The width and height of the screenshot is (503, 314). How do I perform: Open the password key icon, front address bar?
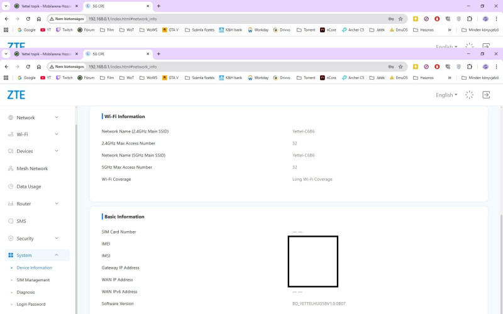point(390,67)
